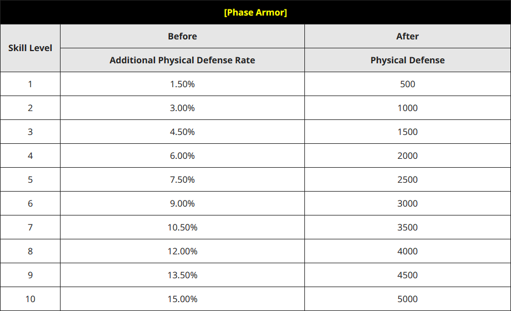
Task: Select the 3.00% cell
Action: click(x=183, y=108)
